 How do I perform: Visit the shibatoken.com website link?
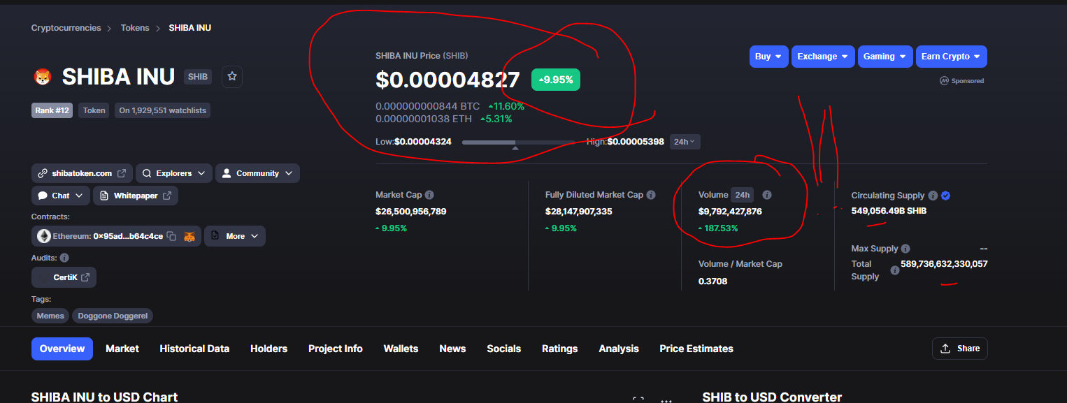82,173
